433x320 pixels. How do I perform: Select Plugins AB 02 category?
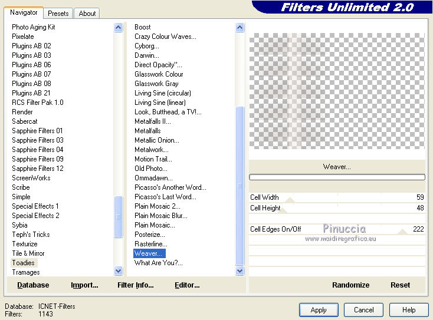[31, 46]
